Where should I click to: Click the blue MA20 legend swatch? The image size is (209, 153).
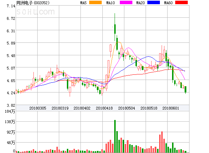(154, 2)
